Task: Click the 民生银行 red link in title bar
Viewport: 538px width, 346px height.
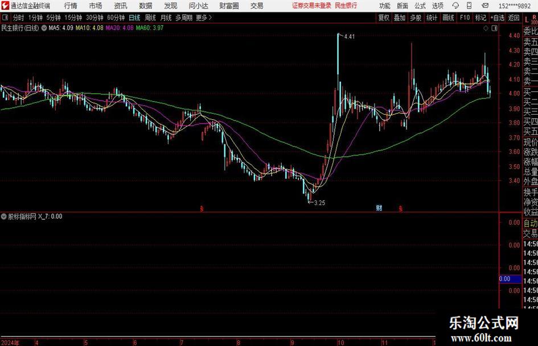Action: click(346, 6)
